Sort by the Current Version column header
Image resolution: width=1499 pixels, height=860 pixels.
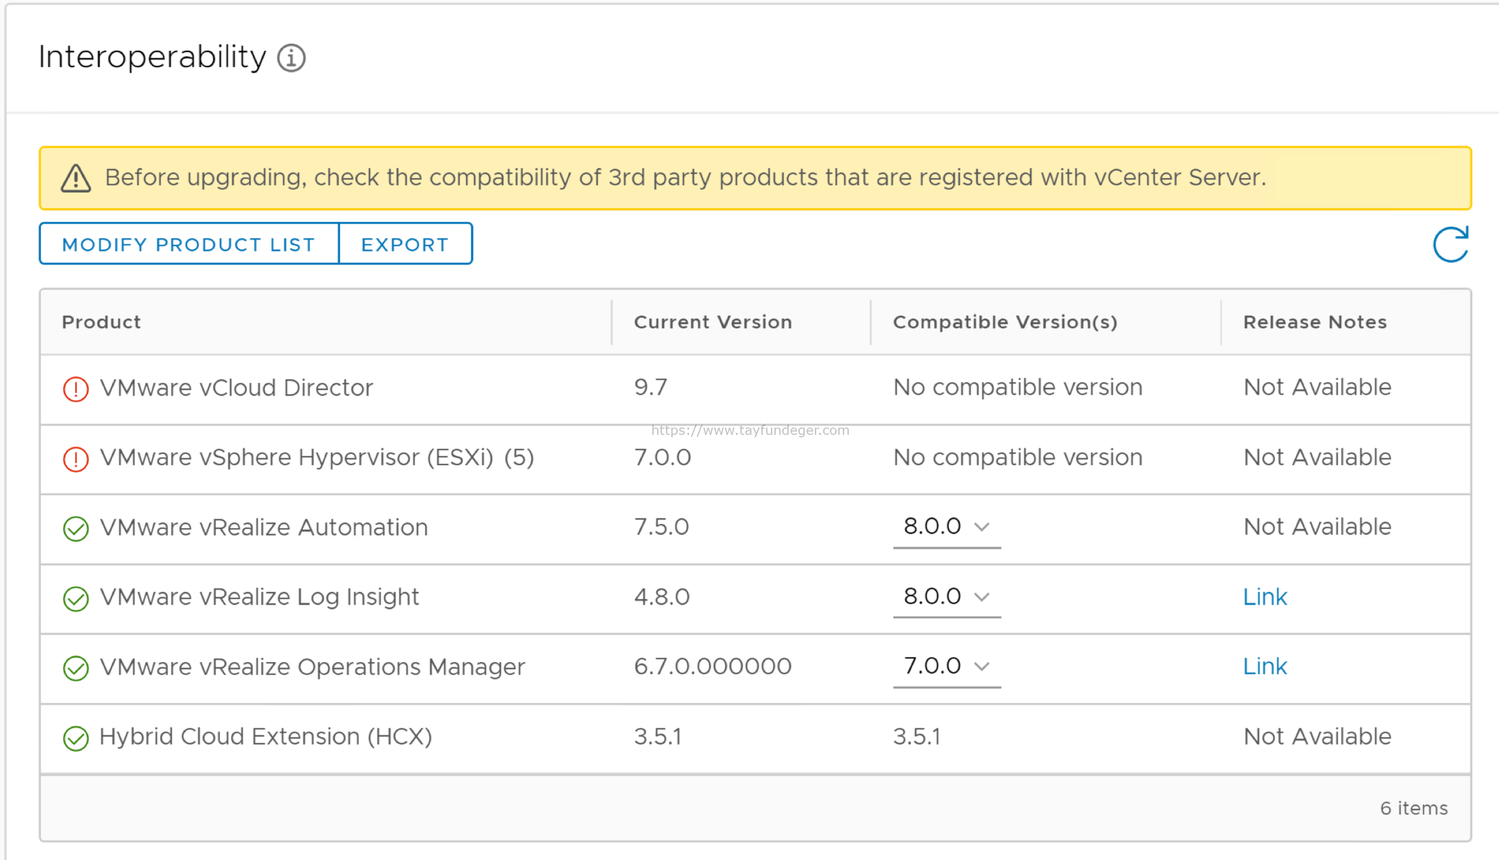[x=713, y=322]
